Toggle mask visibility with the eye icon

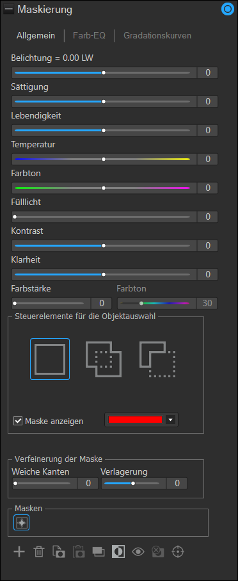tap(138, 552)
